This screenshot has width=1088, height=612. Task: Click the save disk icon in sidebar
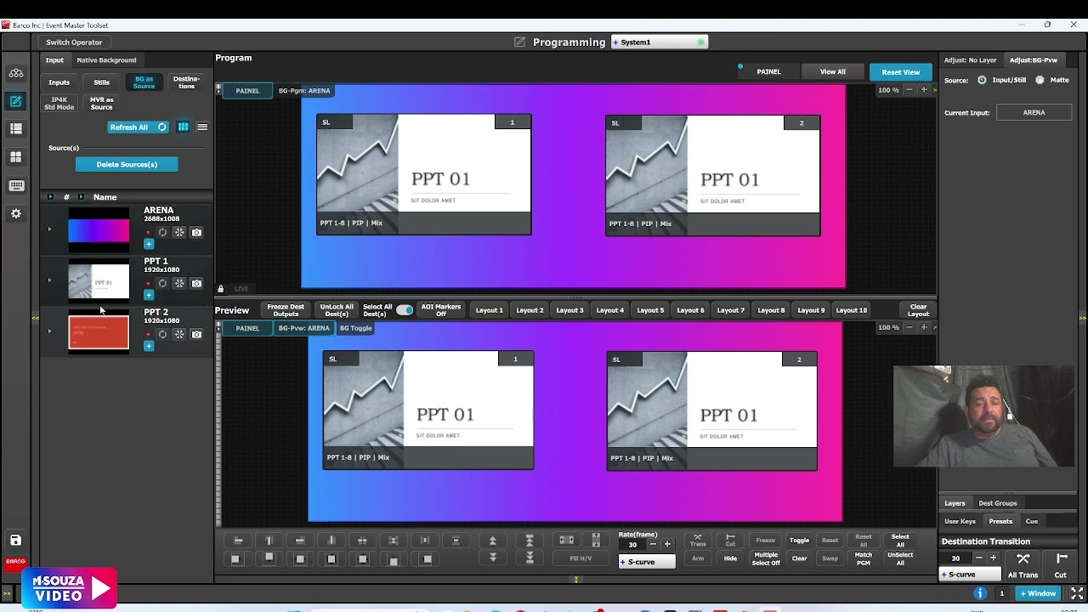(15, 540)
